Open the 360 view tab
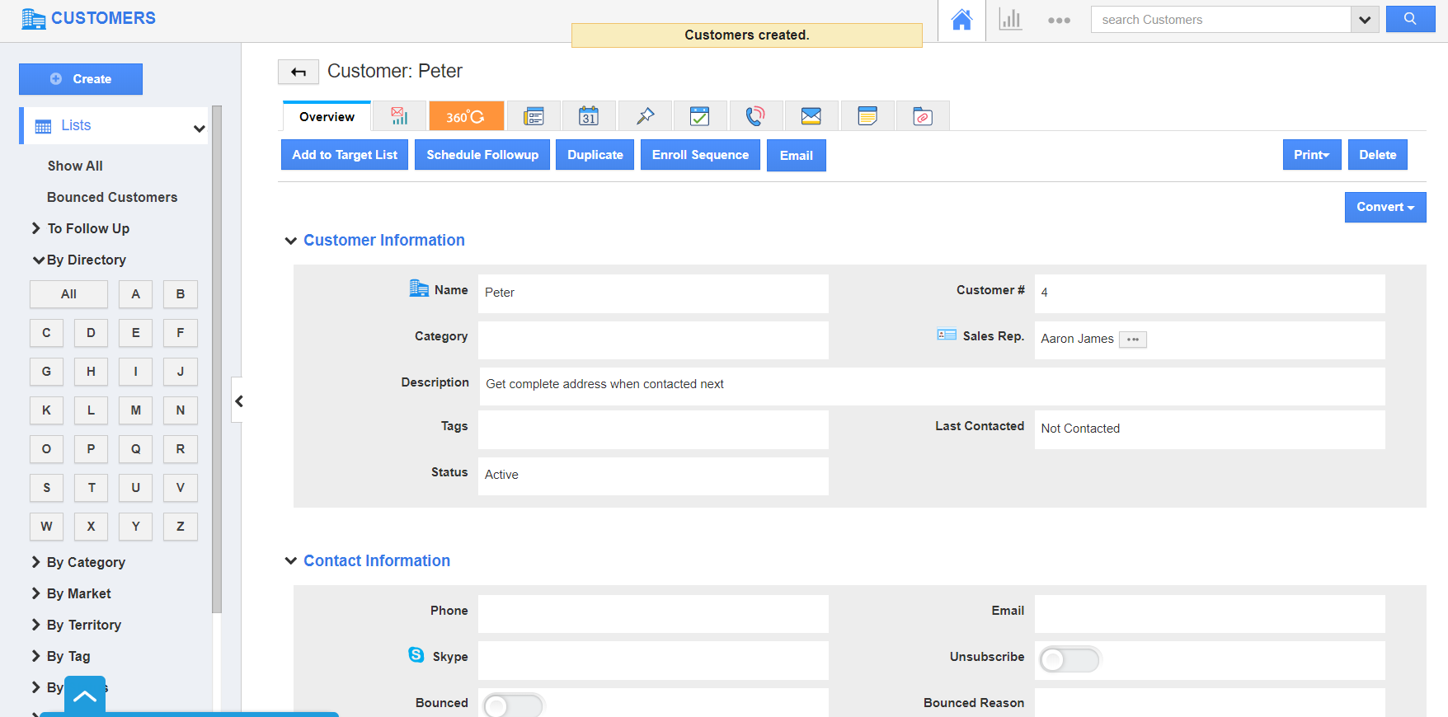 466,116
